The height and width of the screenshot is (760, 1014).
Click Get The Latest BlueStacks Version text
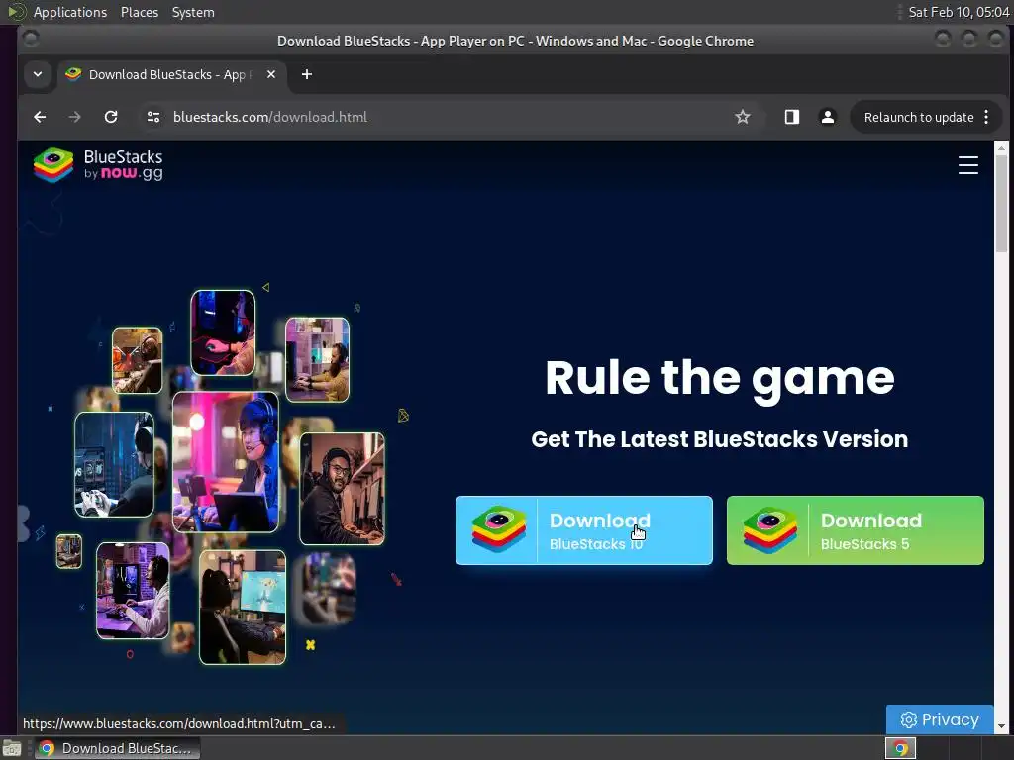point(719,439)
